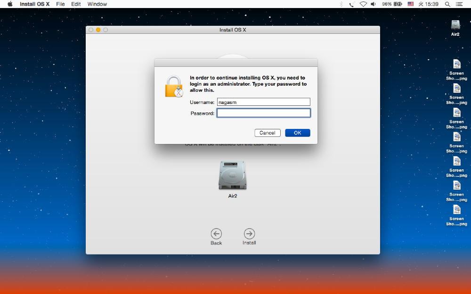471x294 pixels.
Task: Click the phone status icon in menu bar
Action: [351, 4]
